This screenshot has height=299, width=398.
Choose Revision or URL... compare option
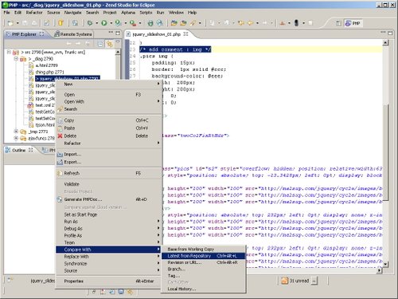[x=203, y=262]
